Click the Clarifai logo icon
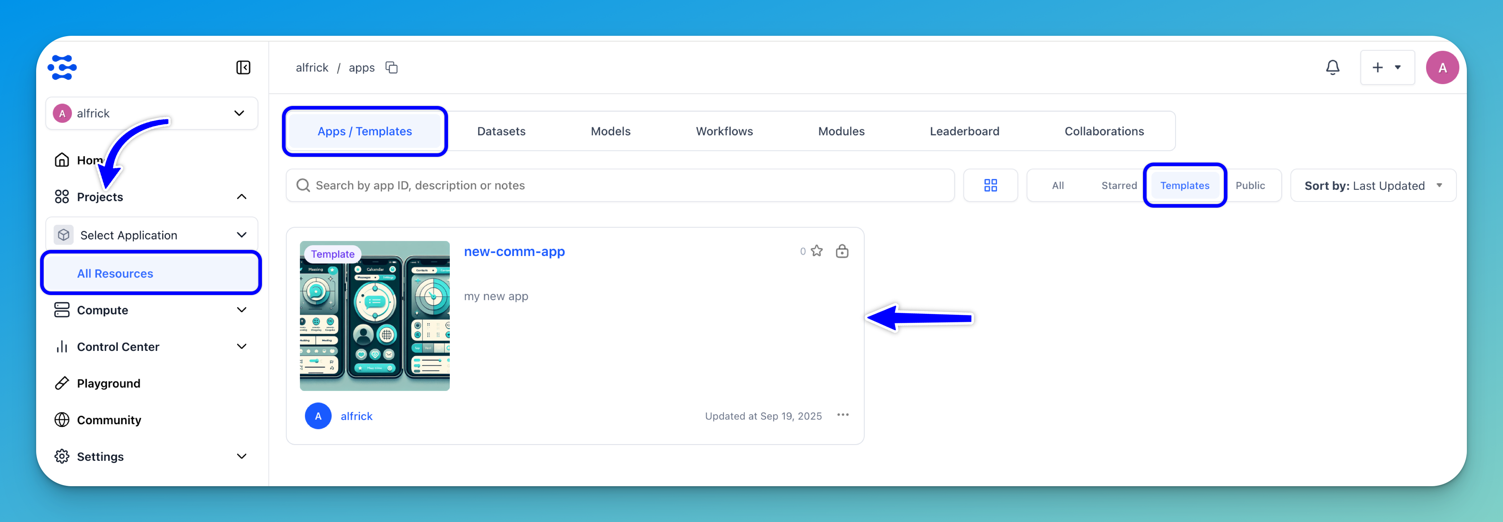This screenshot has height=522, width=1503. tap(62, 68)
